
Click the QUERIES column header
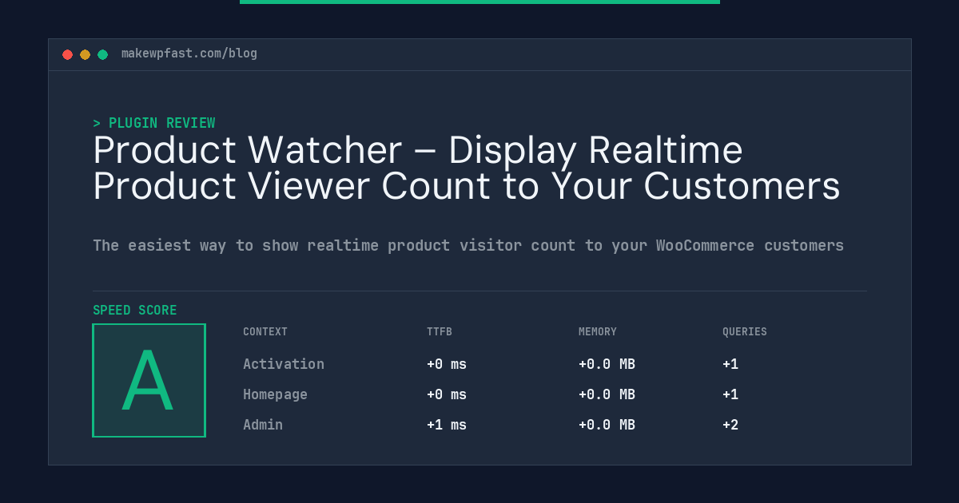pos(745,332)
